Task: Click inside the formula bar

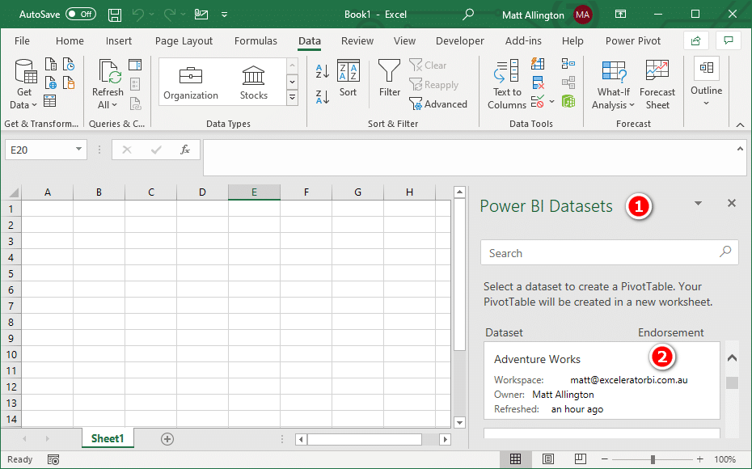Action: (x=470, y=158)
